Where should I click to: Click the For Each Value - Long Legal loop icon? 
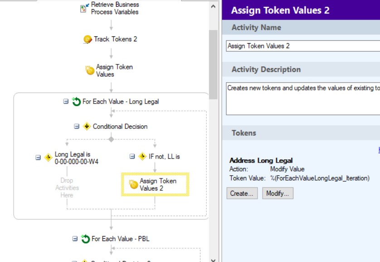pos(76,101)
